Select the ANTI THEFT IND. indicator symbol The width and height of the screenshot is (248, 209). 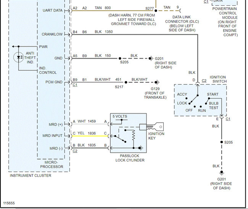[x=19, y=57]
